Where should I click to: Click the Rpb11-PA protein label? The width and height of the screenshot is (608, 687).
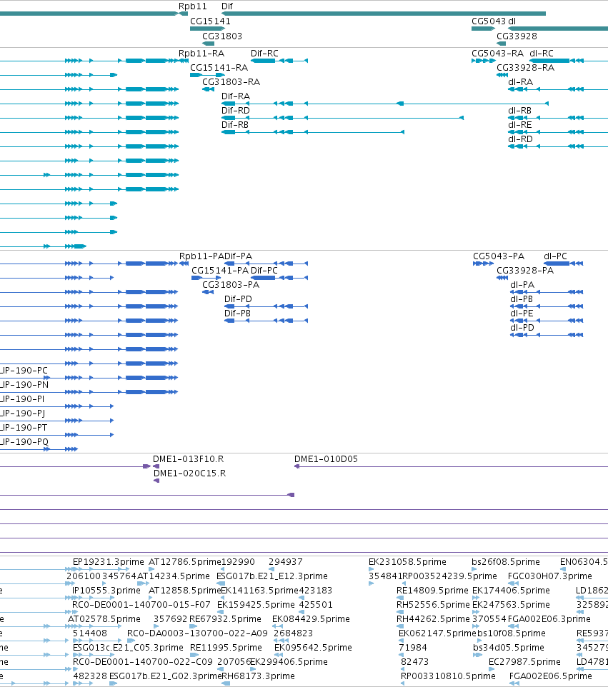point(201,256)
